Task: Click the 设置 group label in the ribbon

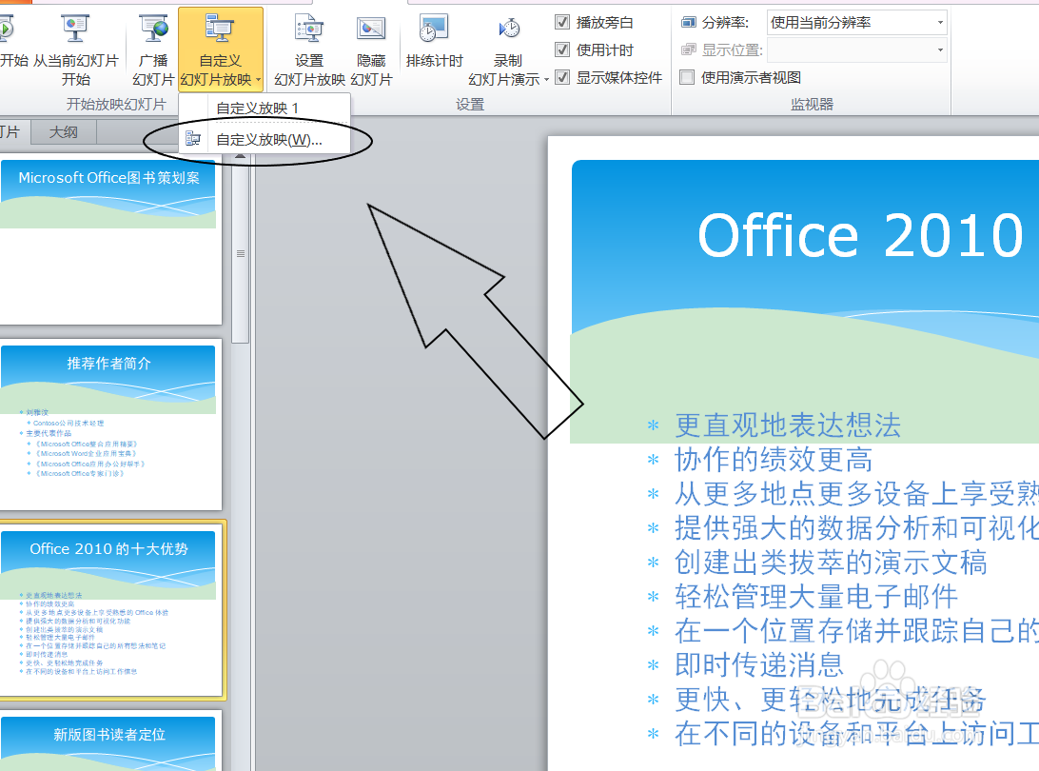Action: coord(470,105)
